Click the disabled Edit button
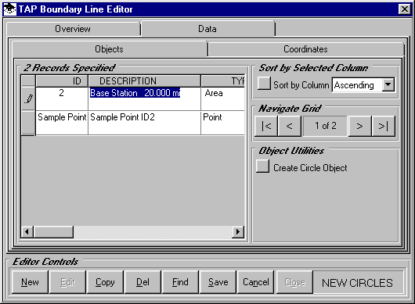 68,282
